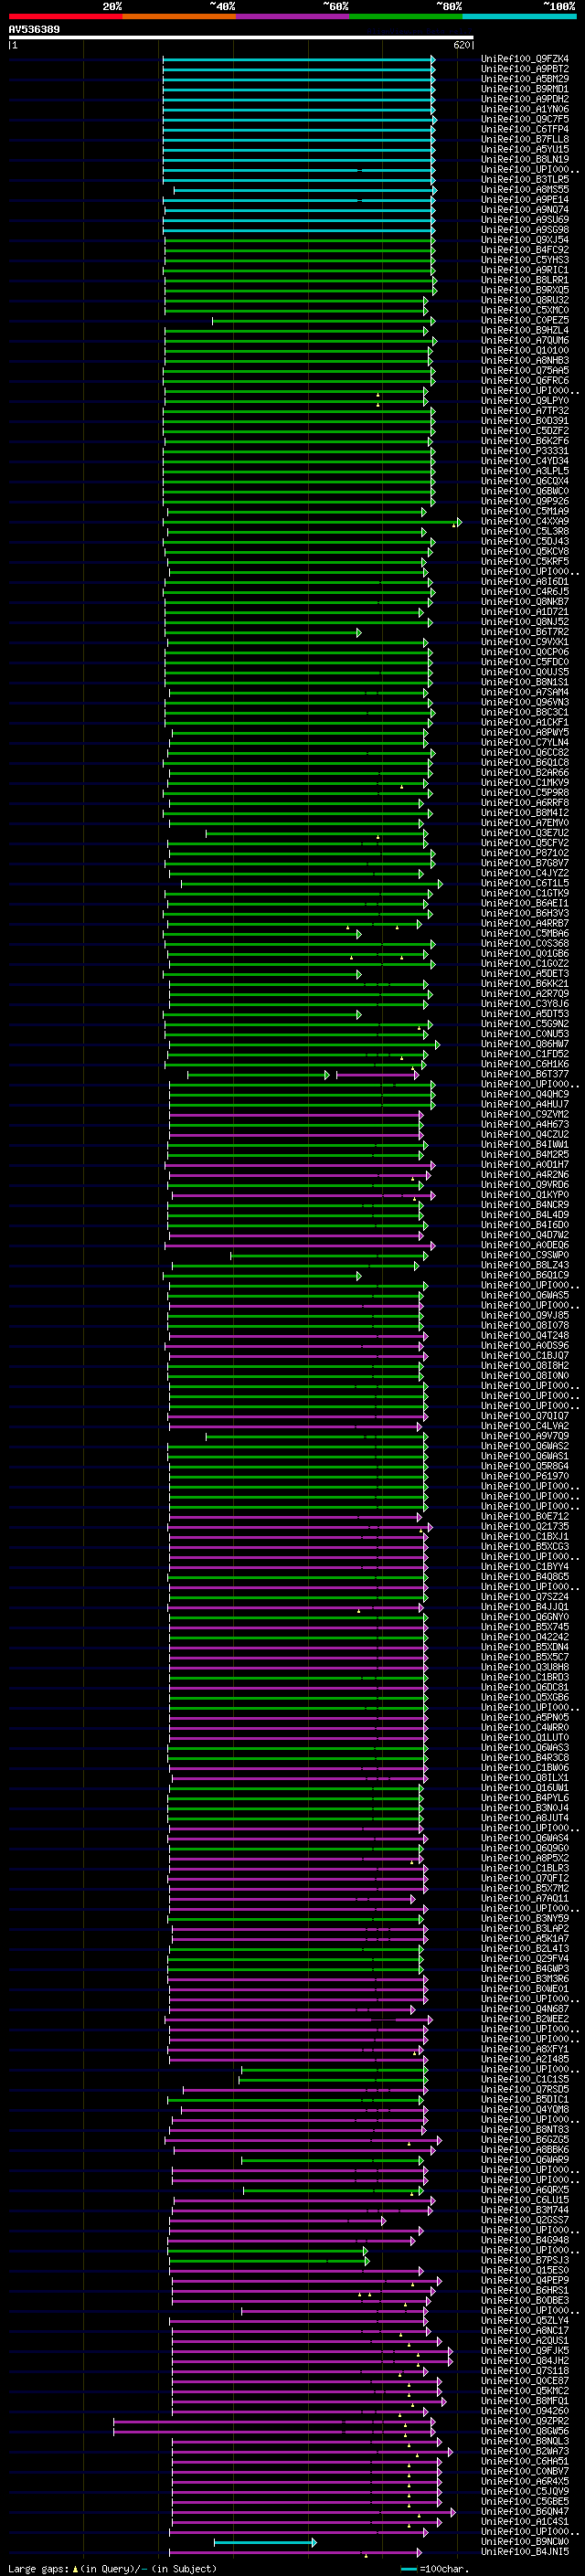The width and height of the screenshot is (585, 2576).
Task: Open hit UniRef100_A5BM29
Action: pos(525,79)
